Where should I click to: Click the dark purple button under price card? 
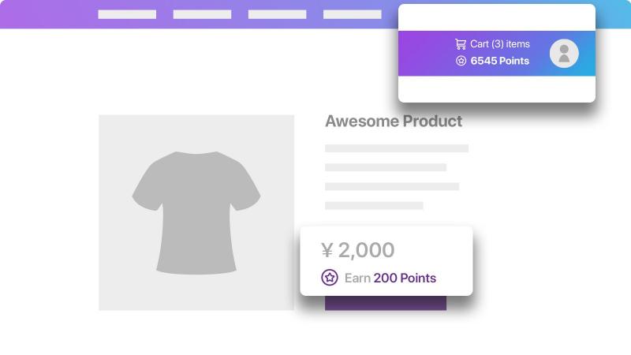386,303
